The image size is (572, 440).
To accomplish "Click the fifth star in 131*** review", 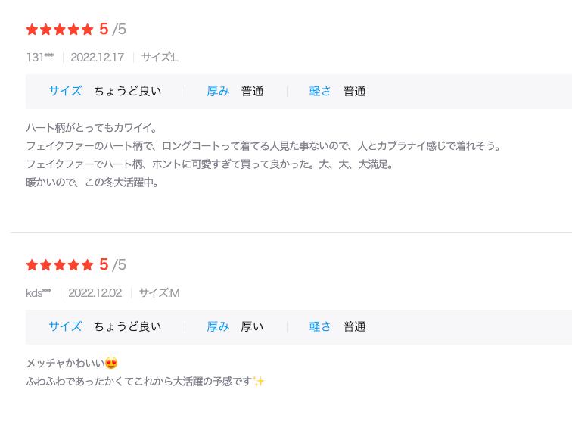I will pyautogui.click(x=88, y=30).
